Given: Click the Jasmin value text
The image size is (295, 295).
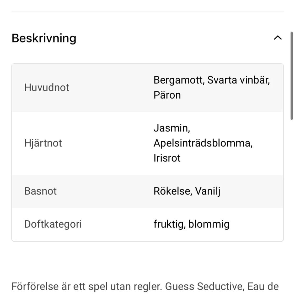Looking at the screenshot, I should (172, 128).
